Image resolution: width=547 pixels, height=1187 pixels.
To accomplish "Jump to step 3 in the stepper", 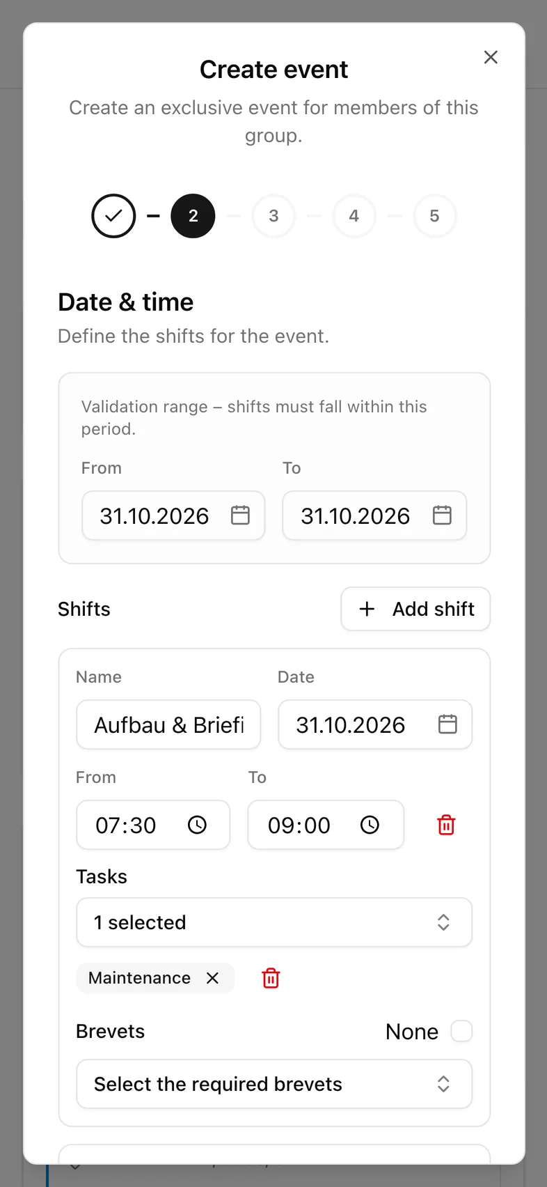I will 273,216.
